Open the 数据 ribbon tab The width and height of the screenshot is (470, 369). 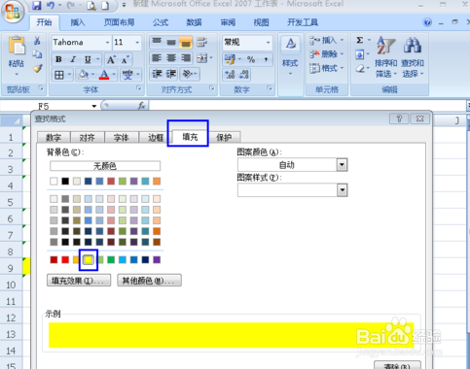[194, 22]
